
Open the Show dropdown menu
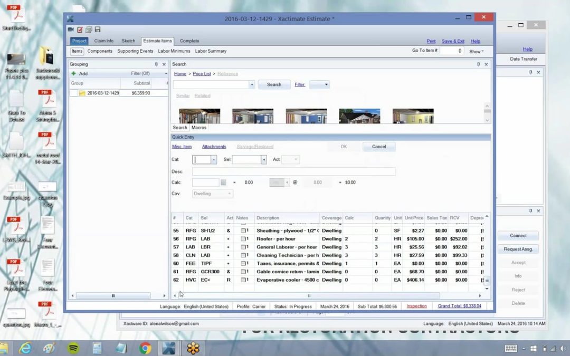[x=476, y=52]
